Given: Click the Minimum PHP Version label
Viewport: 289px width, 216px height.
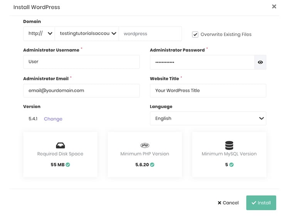Looking at the screenshot, I should 144,154.
